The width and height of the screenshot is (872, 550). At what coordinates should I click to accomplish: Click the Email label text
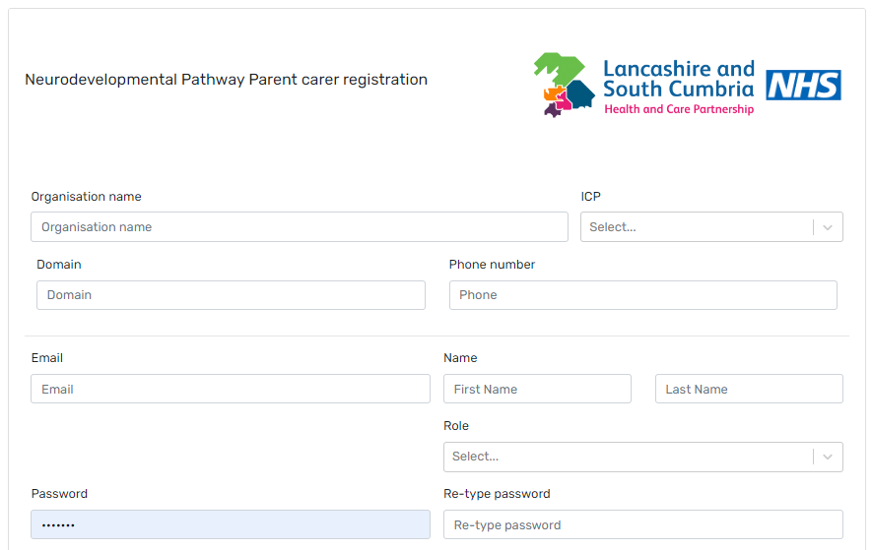[x=47, y=358]
